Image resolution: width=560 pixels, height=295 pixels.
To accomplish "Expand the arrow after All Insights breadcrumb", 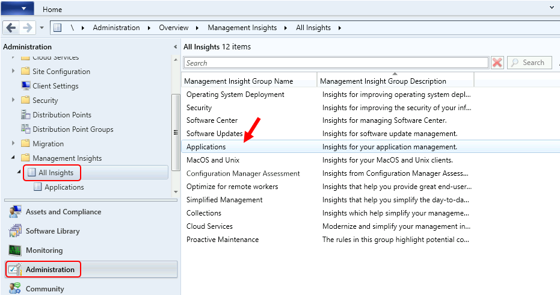I will (339, 28).
